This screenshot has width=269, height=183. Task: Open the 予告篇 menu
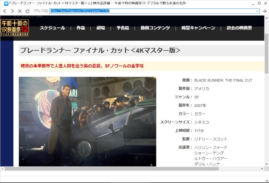click(x=123, y=28)
